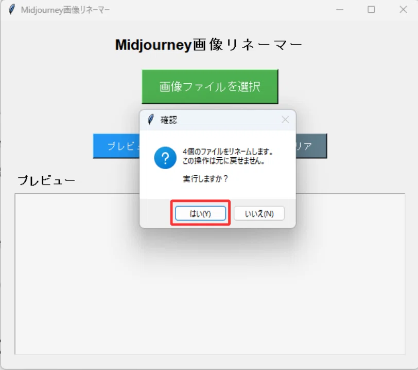Click the プレビュー section label
Screen dimensions: 418x370
(x=46, y=181)
